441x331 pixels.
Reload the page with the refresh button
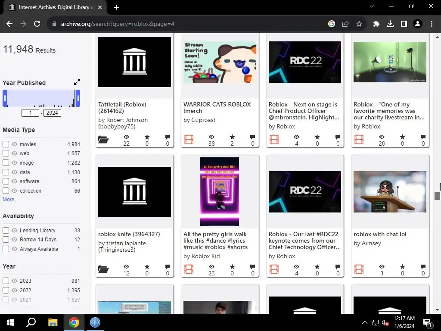click(37, 24)
